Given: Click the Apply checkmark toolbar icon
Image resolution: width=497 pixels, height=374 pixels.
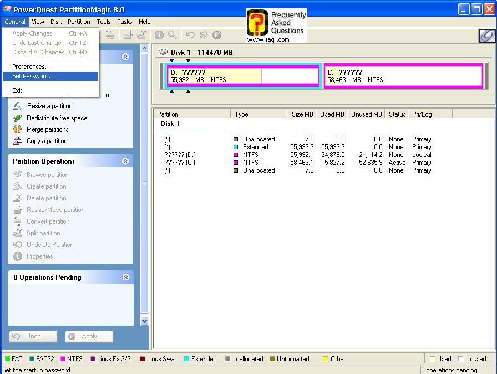Looking at the screenshot, I should coord(217,35).
